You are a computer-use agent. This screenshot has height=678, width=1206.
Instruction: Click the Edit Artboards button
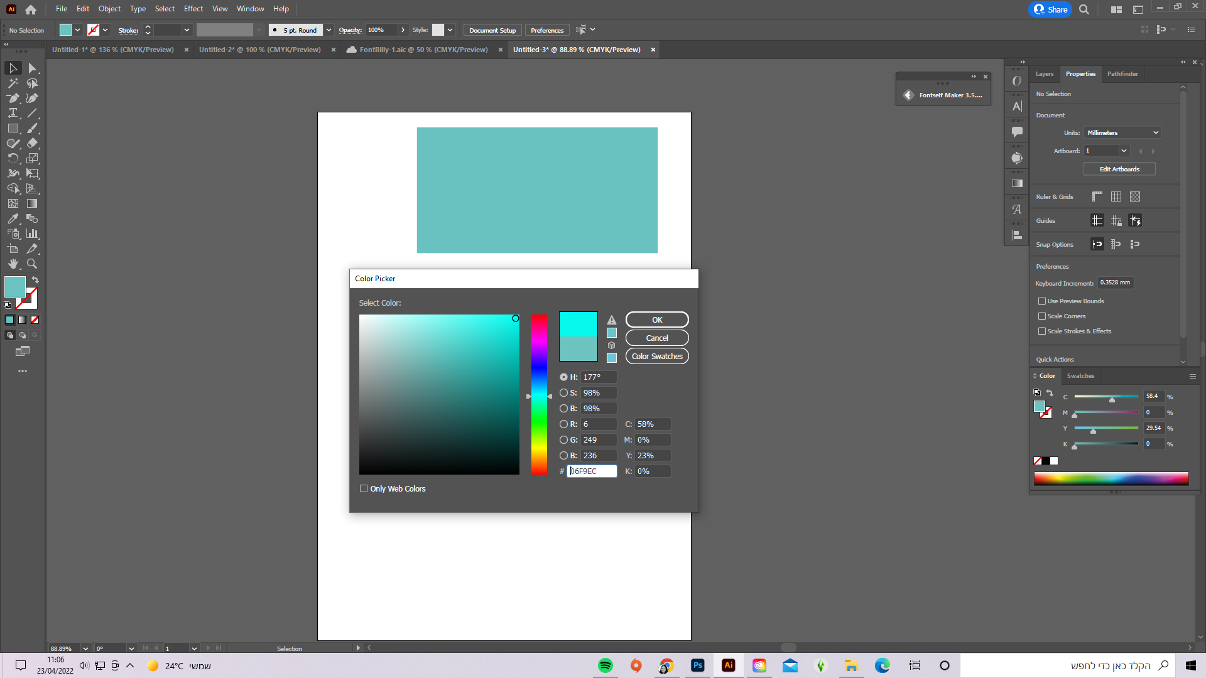coord(1119,168)
